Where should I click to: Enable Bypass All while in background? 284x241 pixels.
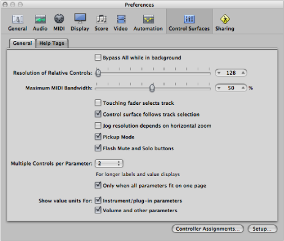coord(98,58)
